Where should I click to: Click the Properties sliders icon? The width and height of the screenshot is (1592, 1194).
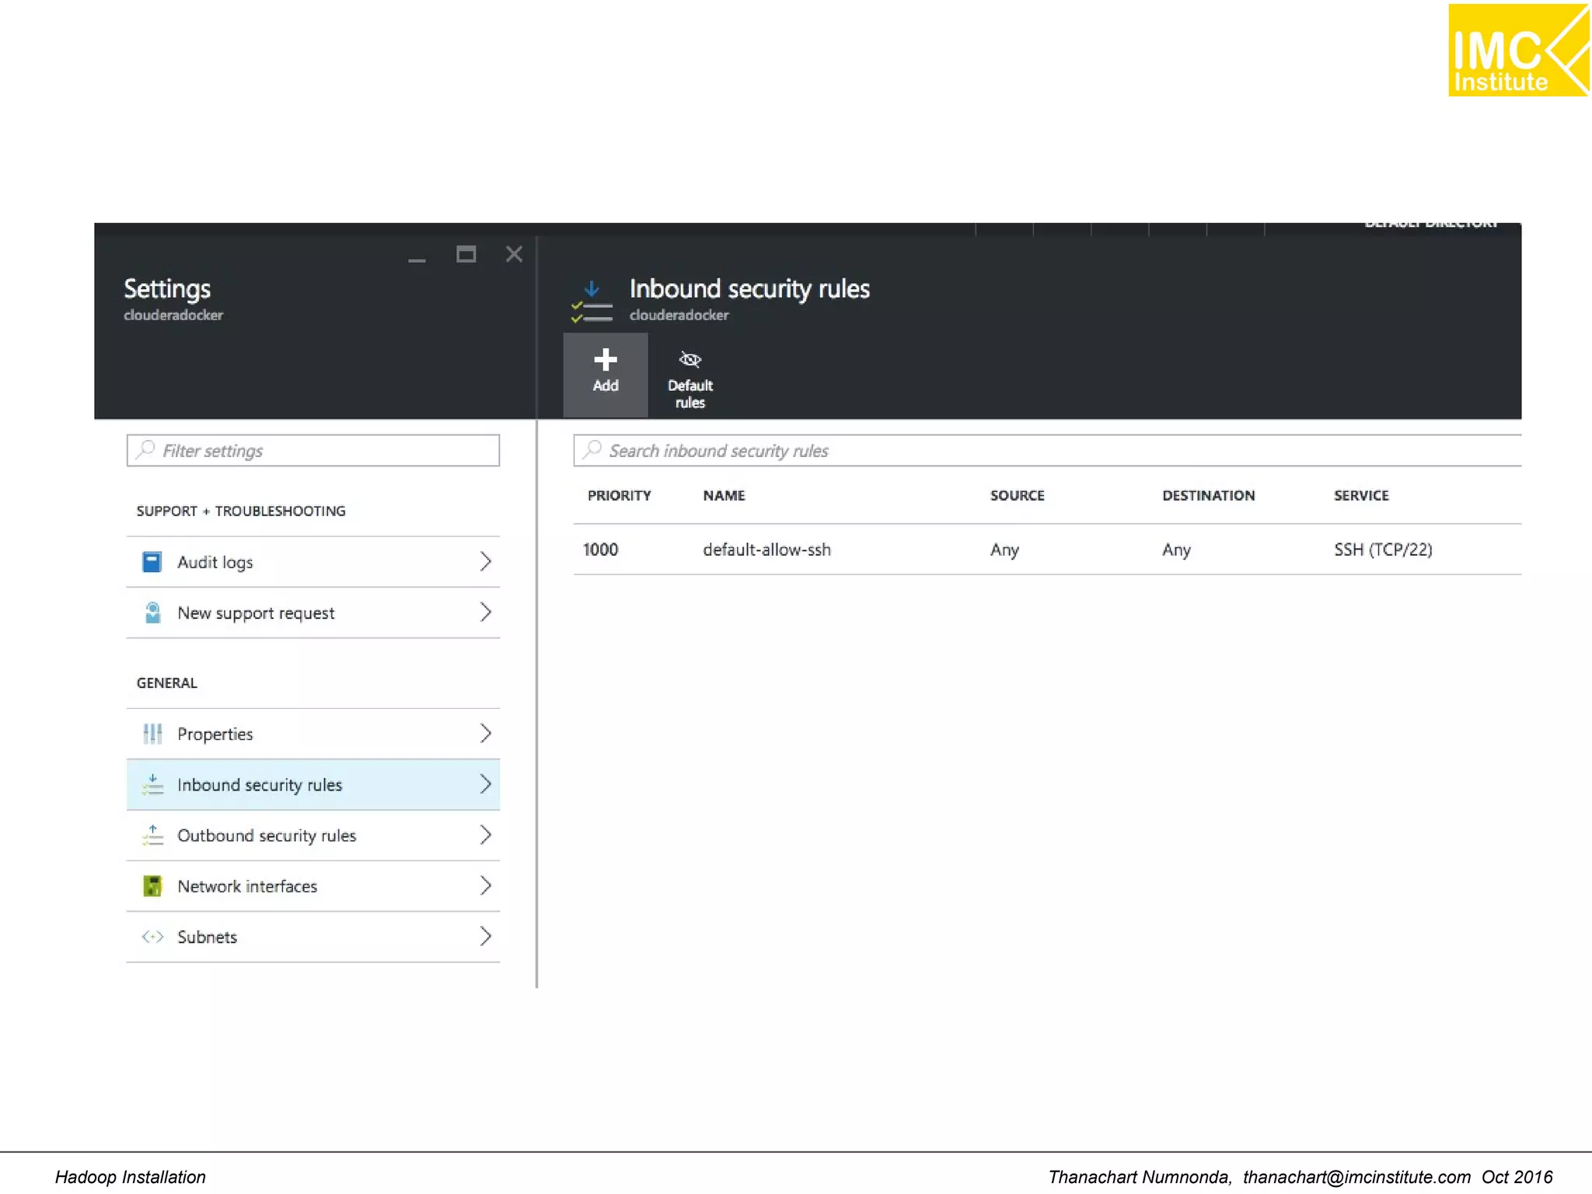coord(152,733)
